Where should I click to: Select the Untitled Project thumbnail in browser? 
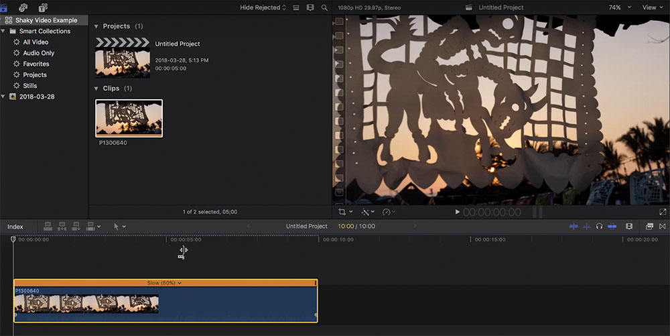pyautogui.click(x=123, y=58)
